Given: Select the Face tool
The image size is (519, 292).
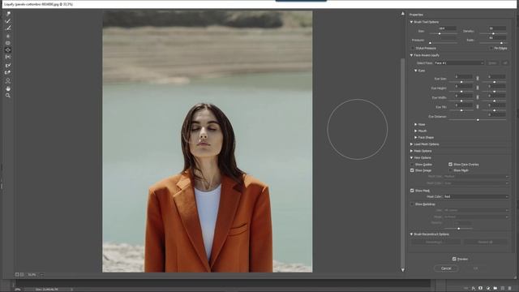Looking at the screenshot, I should tap(8, 81).
